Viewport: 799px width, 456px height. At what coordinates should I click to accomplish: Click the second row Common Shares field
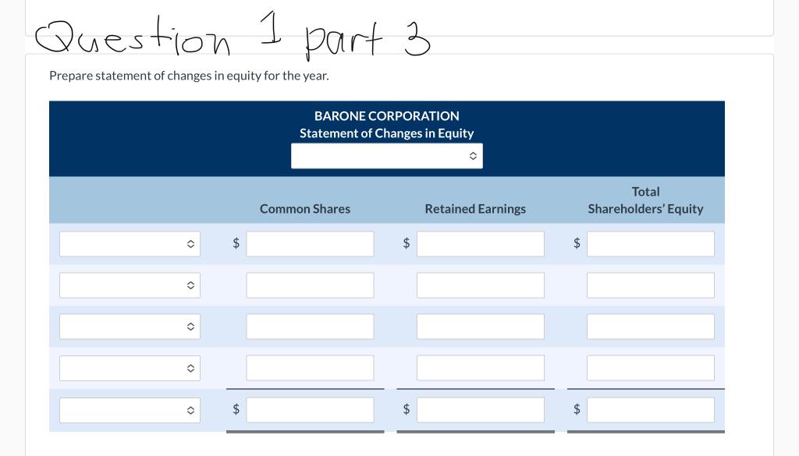click(x=310, y=285)
